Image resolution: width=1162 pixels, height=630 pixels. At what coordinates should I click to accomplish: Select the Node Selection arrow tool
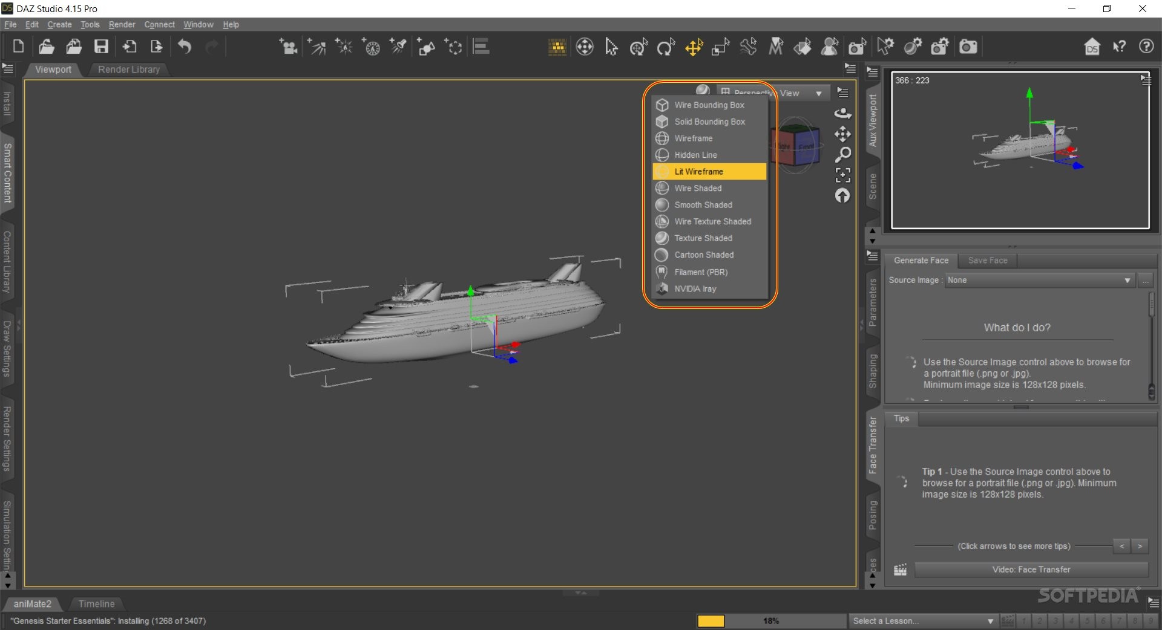(611, 47)
